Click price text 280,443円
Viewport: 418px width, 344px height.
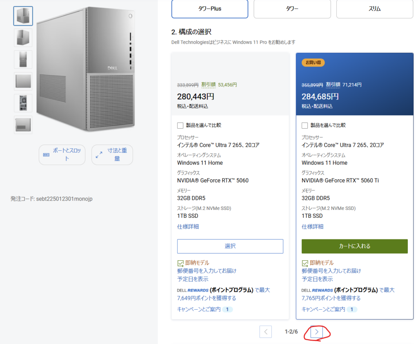196,96
